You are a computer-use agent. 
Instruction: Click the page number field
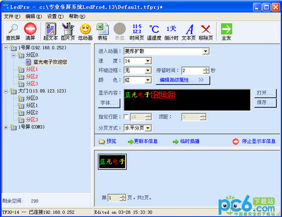click(x=114, y=198)
